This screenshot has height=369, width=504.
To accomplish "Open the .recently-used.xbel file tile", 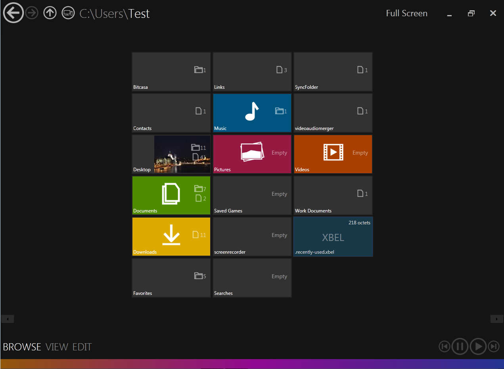I will 333,237.
